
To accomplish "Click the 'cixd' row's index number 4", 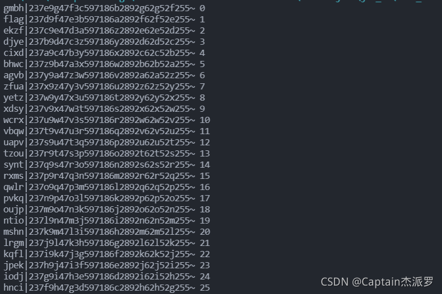I will pyautogui.click(x=202, y=53).
